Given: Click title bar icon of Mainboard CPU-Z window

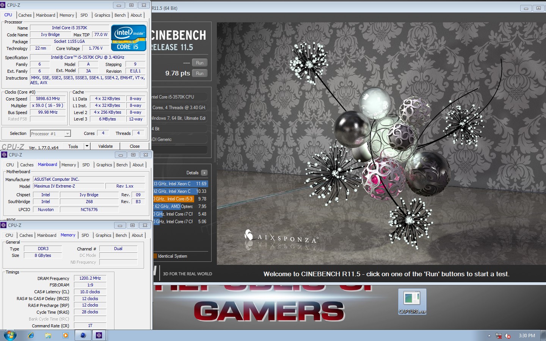Looking at the screenshot, I should [x=4, y=155].
